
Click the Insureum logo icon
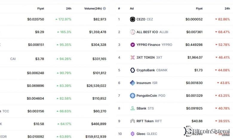pyautogui.click(x=133, y=83)
